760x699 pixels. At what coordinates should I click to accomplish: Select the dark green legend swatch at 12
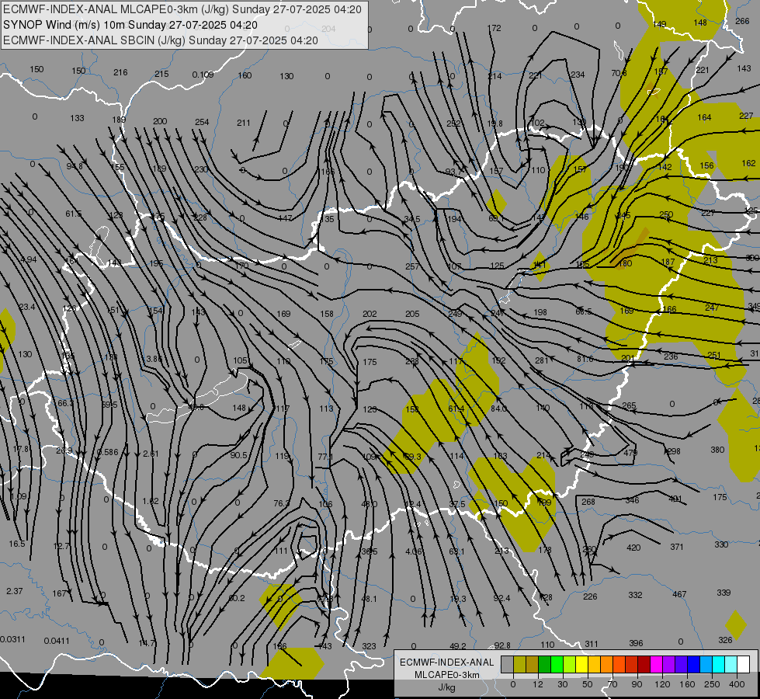pos(545,664)
